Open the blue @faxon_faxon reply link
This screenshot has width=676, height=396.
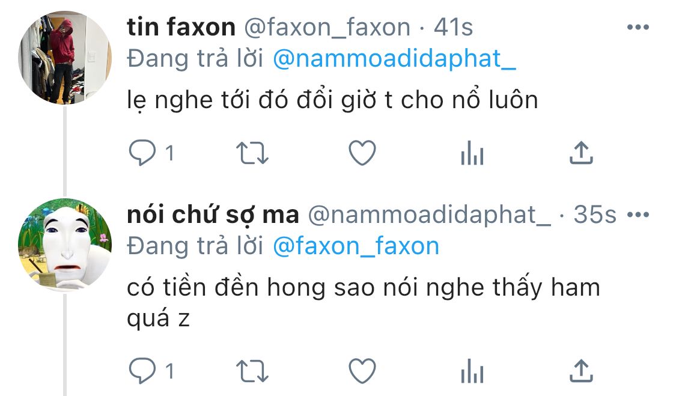click(x=356, y=246)
